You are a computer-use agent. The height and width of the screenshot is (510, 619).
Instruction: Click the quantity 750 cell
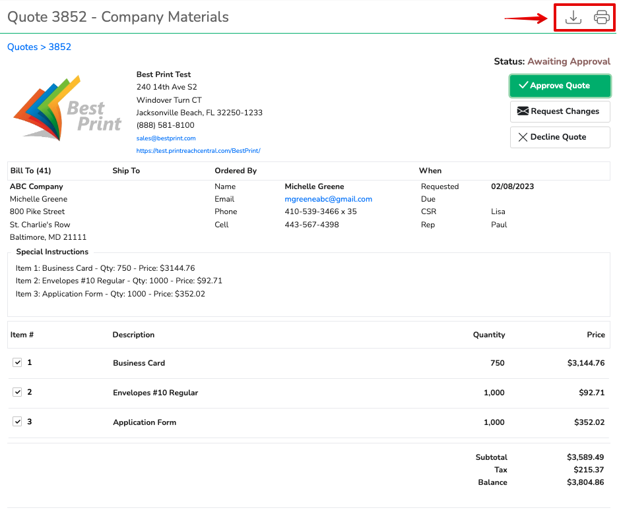tap(498, 363)
